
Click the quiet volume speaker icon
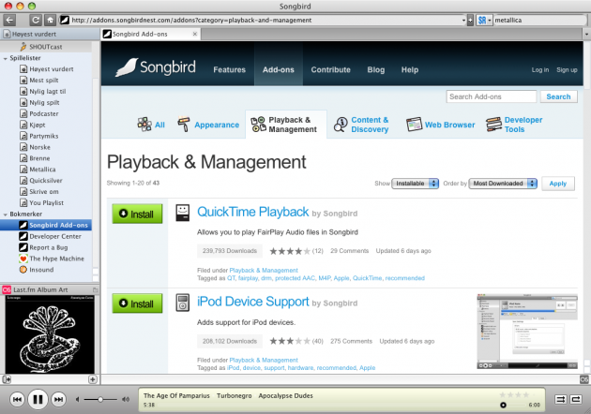pos(77,399)
